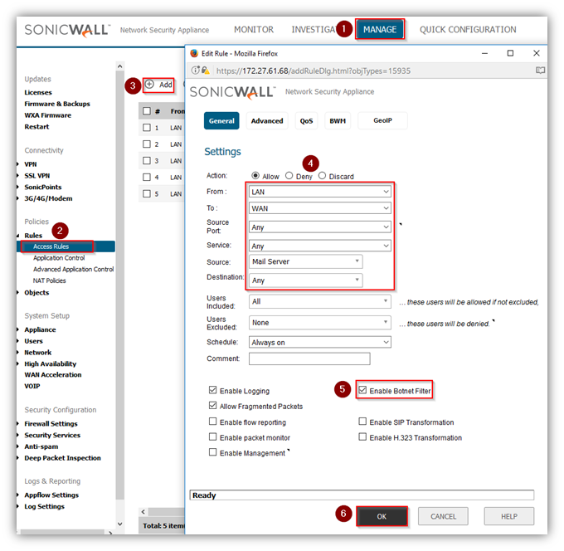Open the To zone dropdown showing WAN
Screen dimensions: 564x551
[x=320, y=208]
